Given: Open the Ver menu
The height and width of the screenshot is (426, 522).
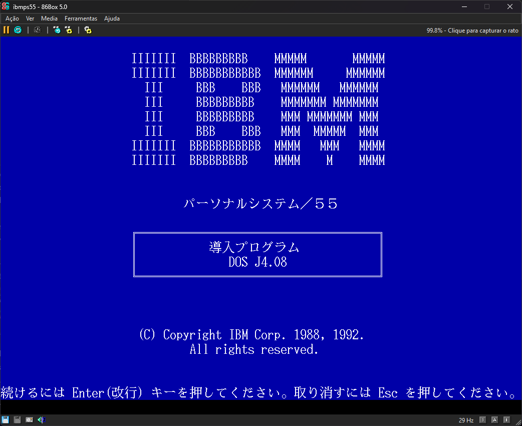Looking at the screenshot, I should [x=30, y=19].
